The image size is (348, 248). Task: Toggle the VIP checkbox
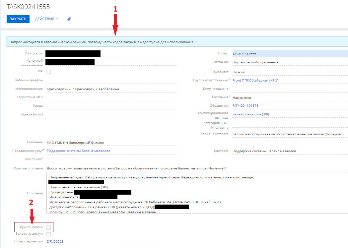49,72
